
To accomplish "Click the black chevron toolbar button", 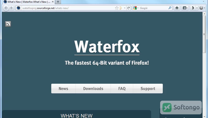I will 193,8.
